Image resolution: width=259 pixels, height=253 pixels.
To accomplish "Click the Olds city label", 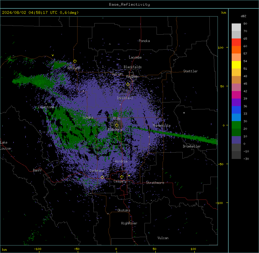I will click(x=117, y=118).
